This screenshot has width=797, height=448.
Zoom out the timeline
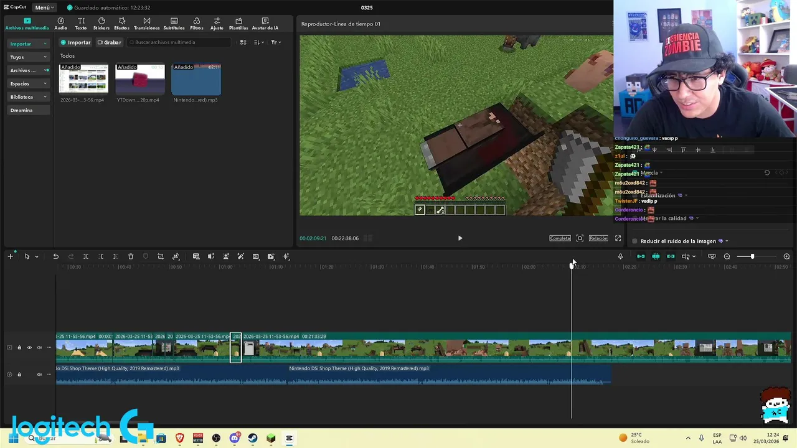(727, 256)
